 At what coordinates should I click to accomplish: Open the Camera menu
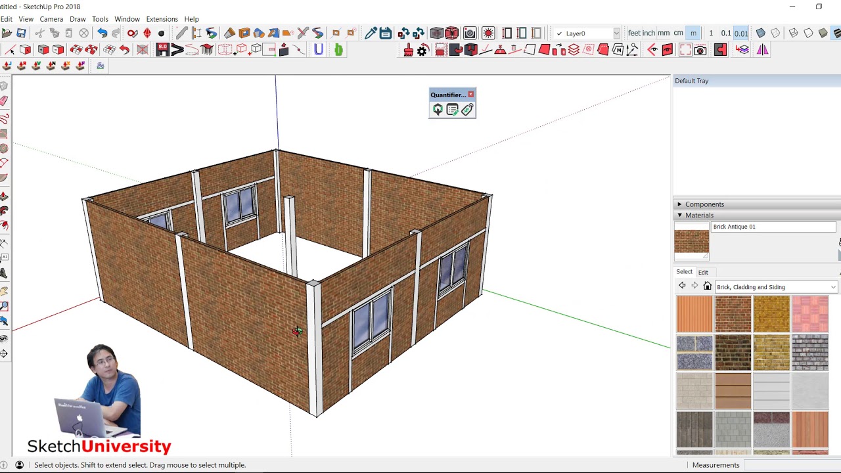coord(51,19)
